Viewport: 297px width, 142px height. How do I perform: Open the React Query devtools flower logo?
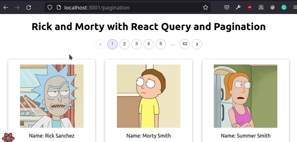[x=8, y=137]
